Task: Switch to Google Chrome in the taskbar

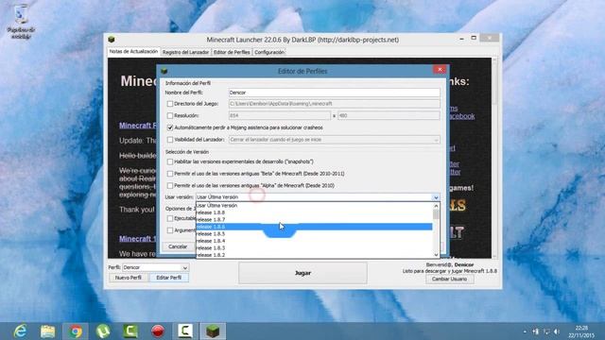Action: tap(76, 331)
